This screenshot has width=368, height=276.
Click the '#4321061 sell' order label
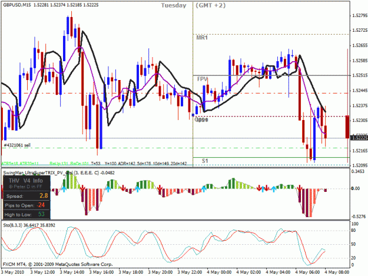click(17, 145)
